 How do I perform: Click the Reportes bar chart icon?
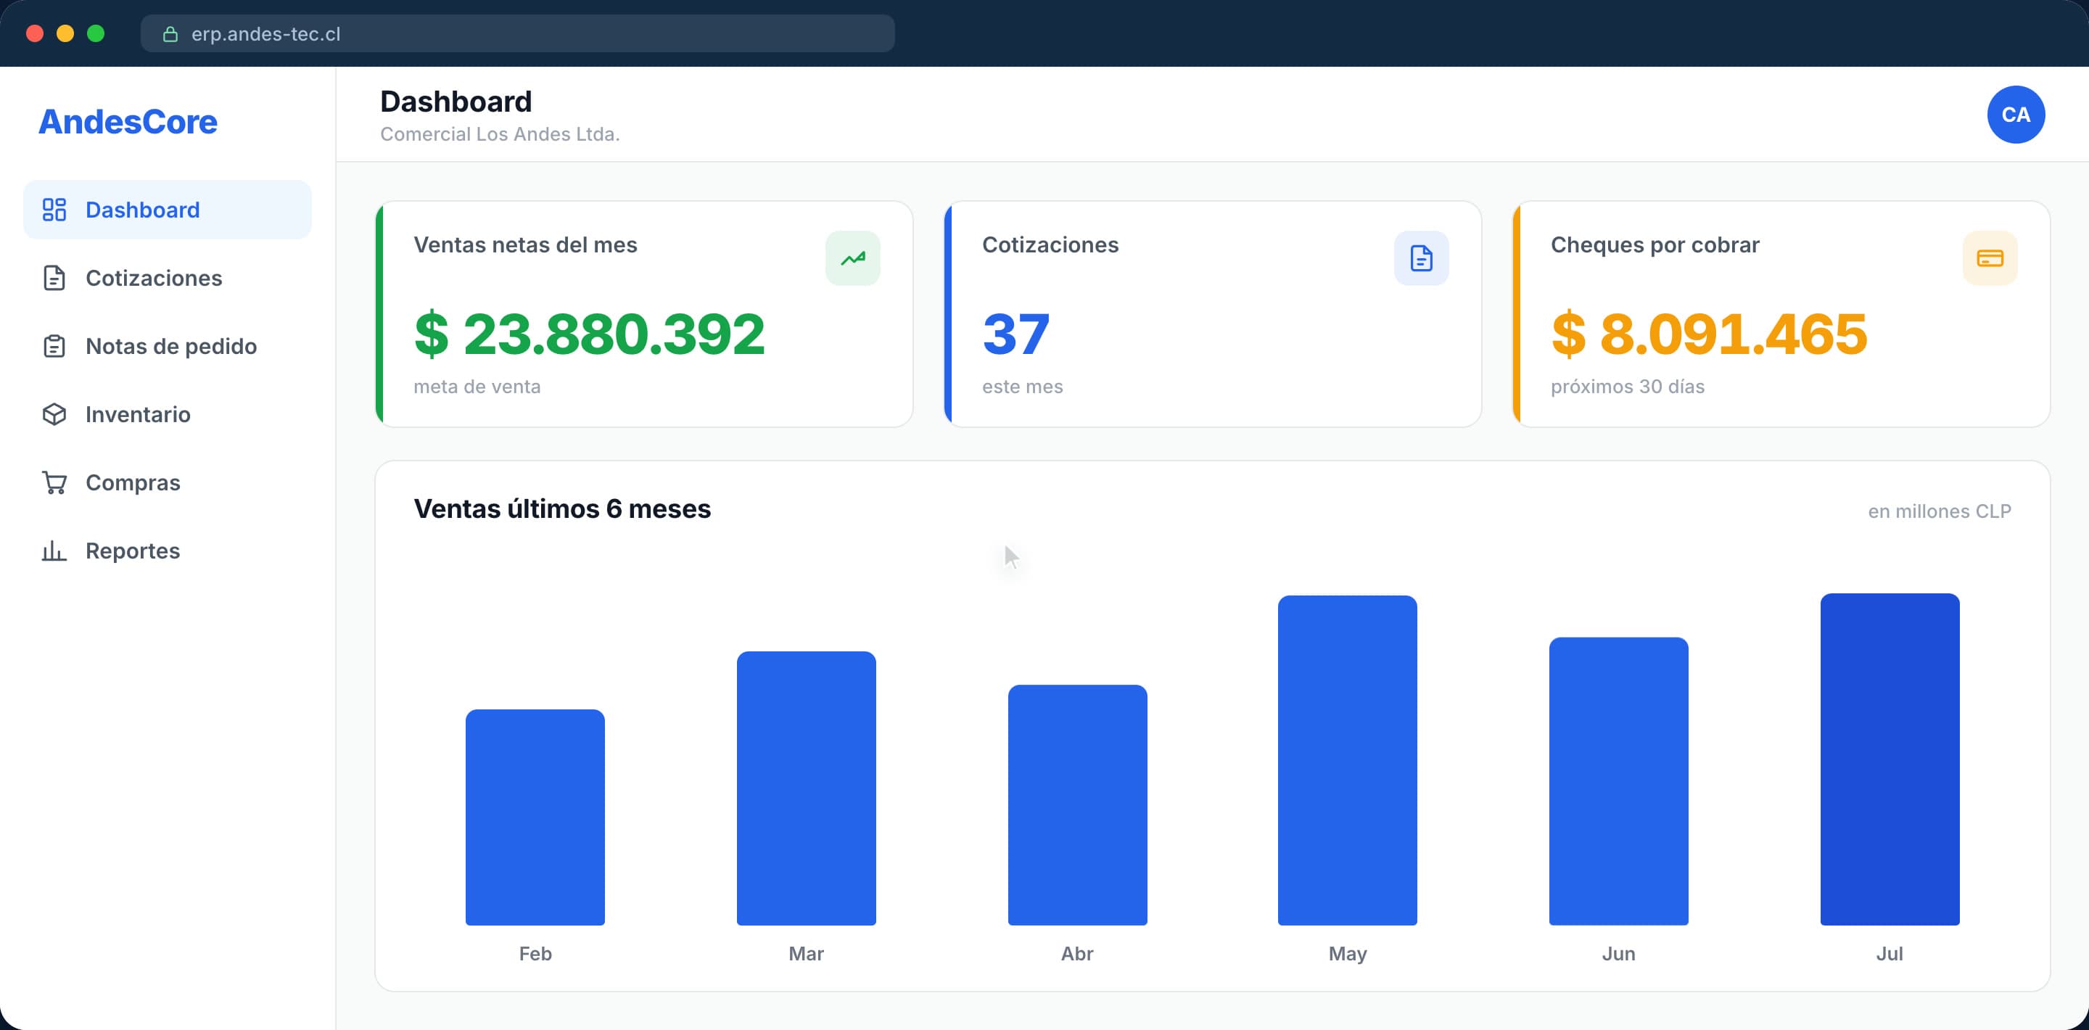click(54, 550)
